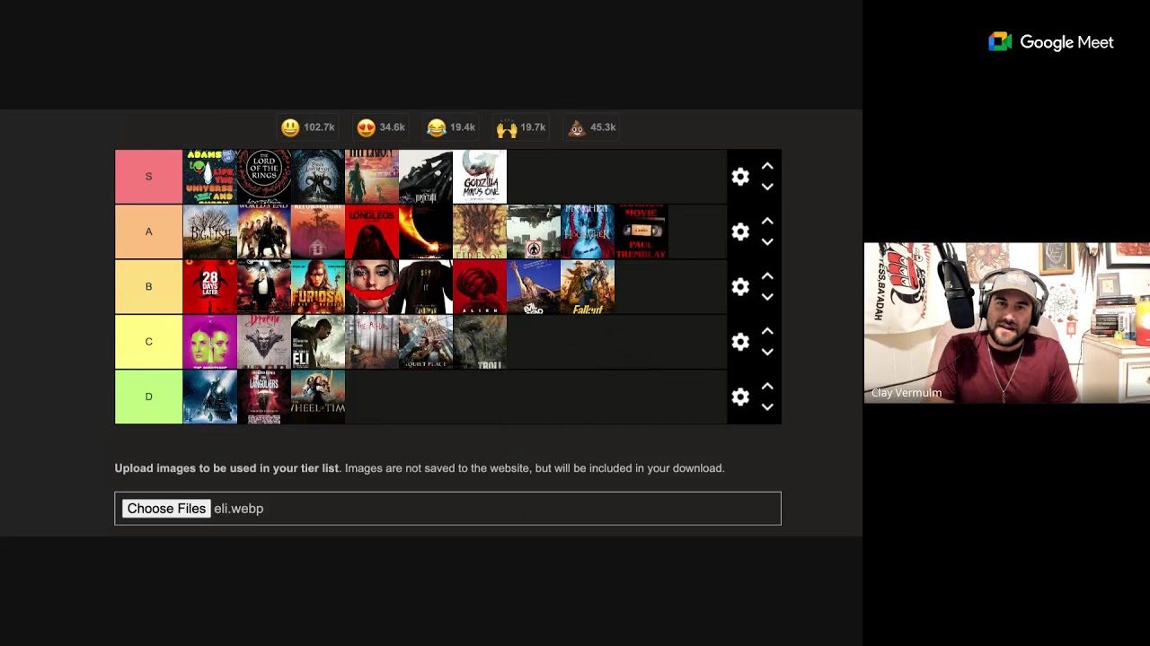Select the red S tier label

(148, 177)
